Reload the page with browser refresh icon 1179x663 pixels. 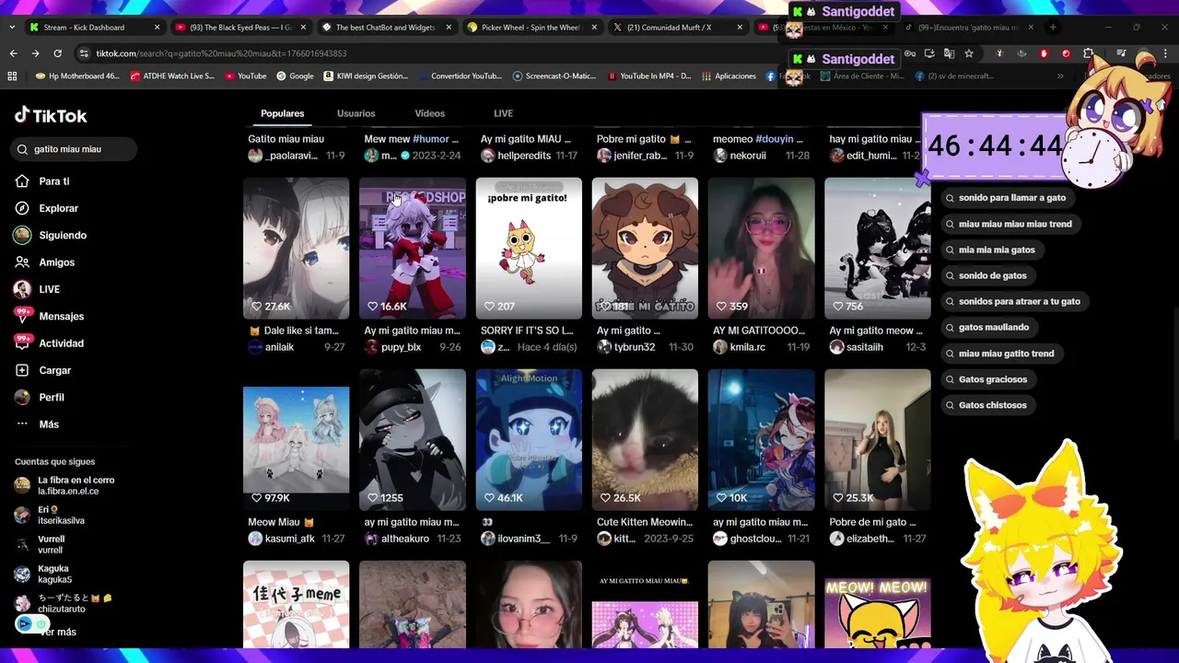[57, 53]
